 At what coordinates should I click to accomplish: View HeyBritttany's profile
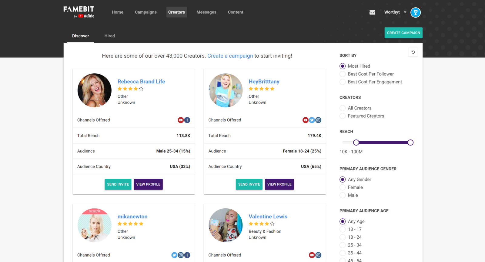(x=279, y=184)
